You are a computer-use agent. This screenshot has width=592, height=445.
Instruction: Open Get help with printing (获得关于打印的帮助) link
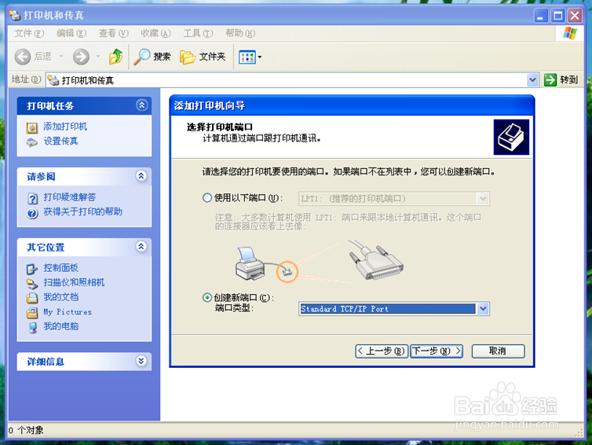coord(83,211)
